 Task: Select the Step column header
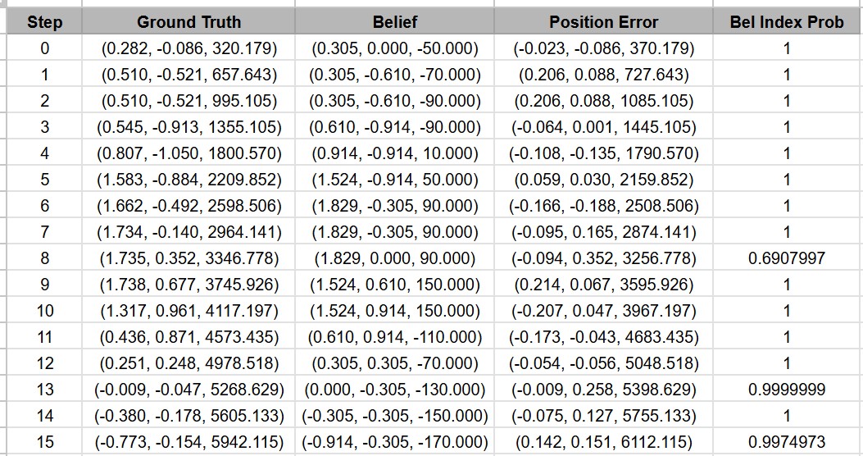point(44,22)
